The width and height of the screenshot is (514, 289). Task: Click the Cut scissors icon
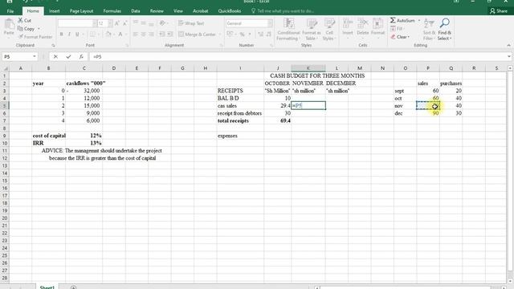pos(20,20)
